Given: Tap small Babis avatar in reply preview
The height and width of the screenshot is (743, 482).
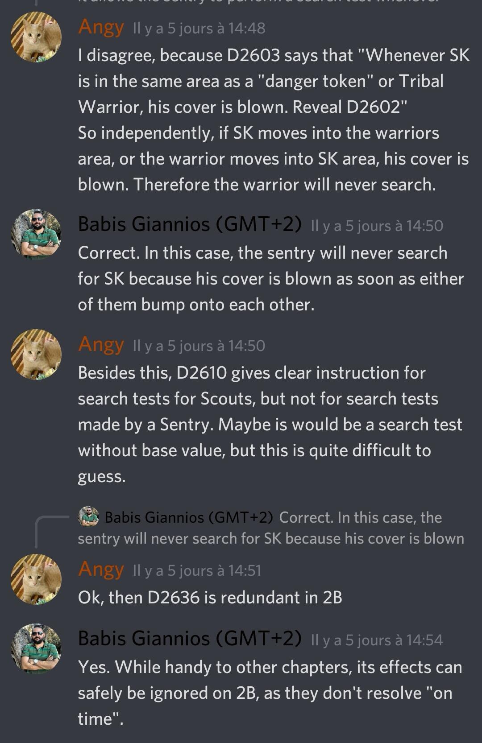Looking at the screenshot, I should [88, 517].
